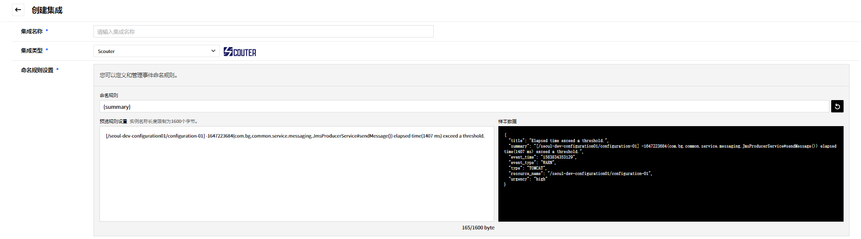The image size is (861, 239).
Task: Click the back arrow next to 创建集成
Action: (x=18, y=10)
